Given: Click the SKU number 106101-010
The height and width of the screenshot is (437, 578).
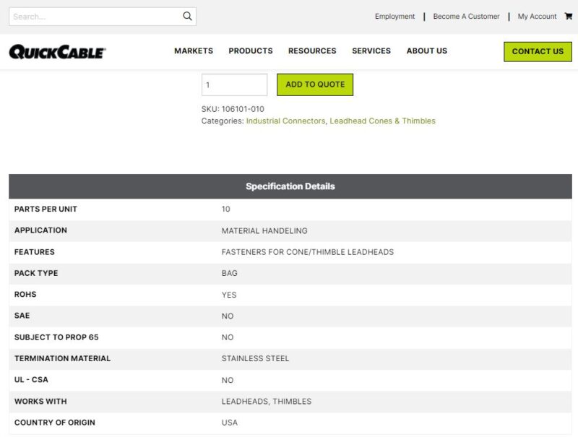Looking at the screenshot, I should coord(243,109).
